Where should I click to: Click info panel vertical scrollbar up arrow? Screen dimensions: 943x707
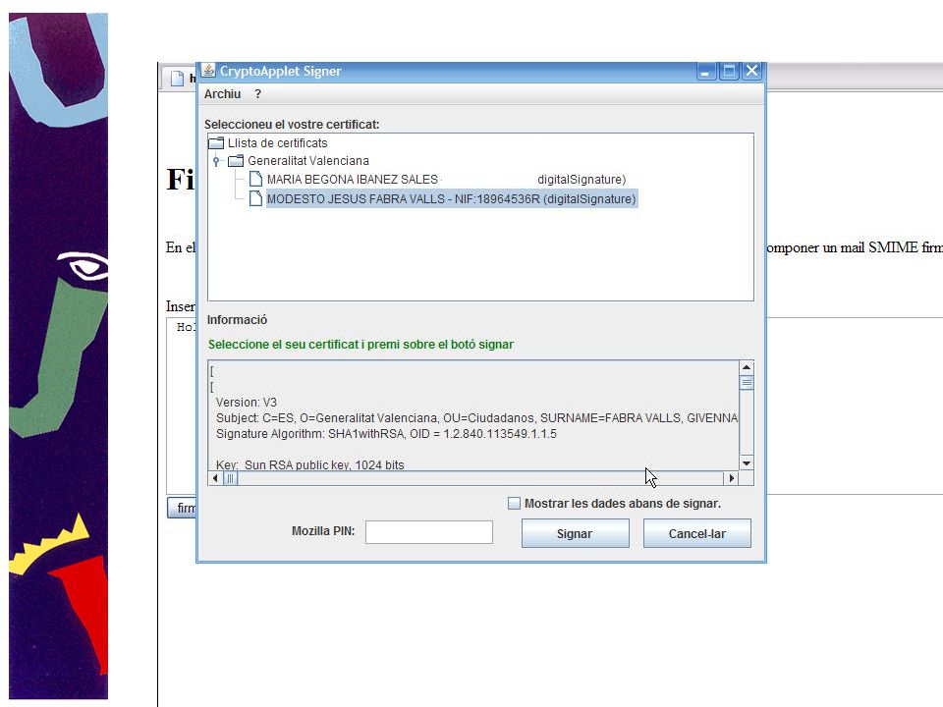pos(747,367)
